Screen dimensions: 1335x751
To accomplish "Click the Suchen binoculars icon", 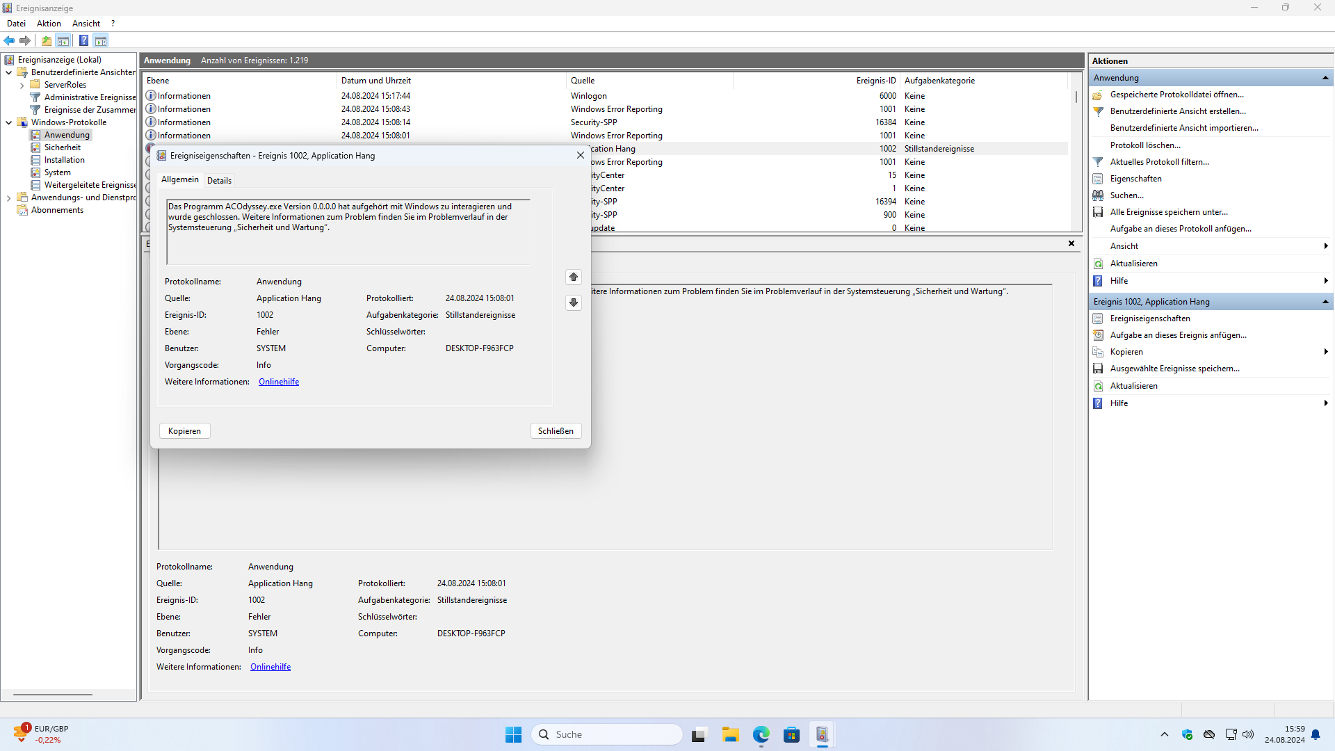I will [x=1098, y=195].
